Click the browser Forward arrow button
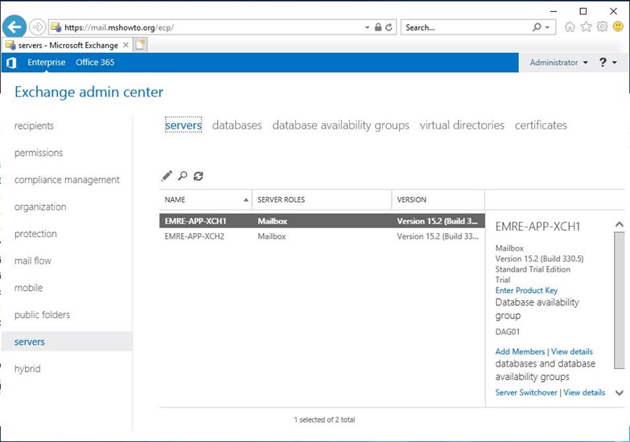Image resolution: width=630 pixels, height=442 pixels. pyautogui.click(x=37, y=27)
